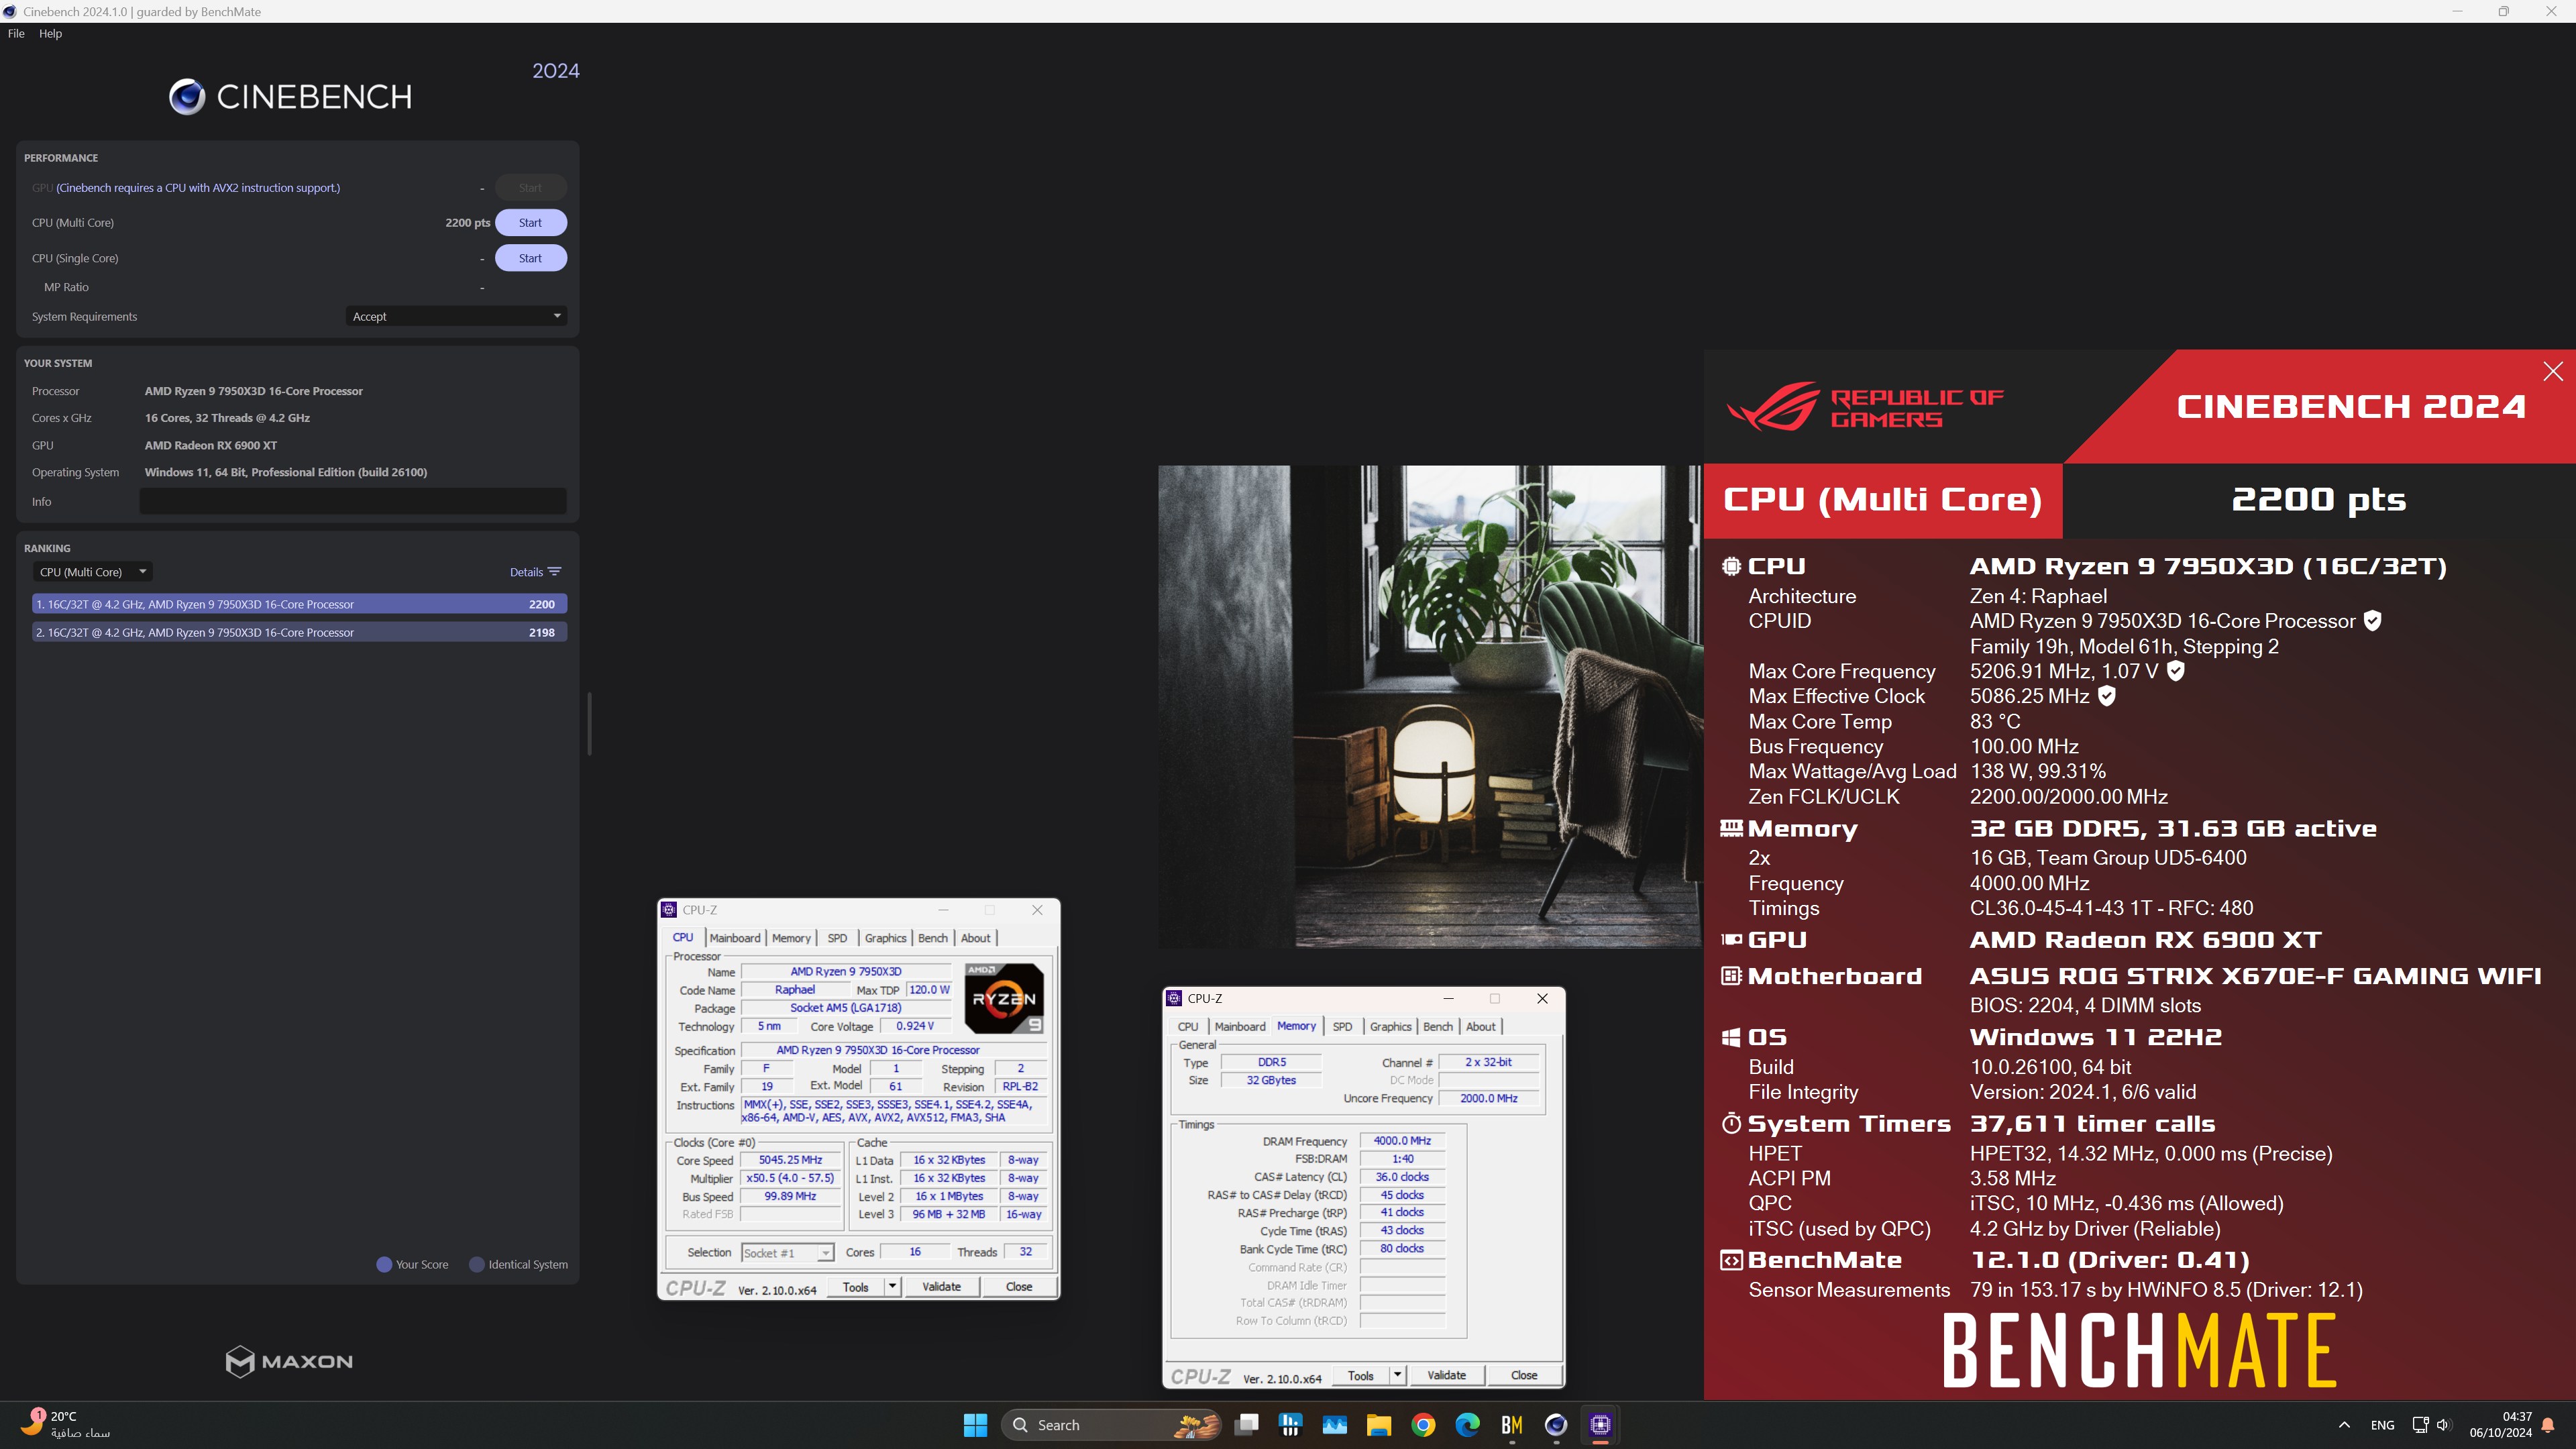The height and width of the screenshot is (1449, 2576).
Task: Open the notification bell in system tray
Action: pyautogui.click(x=2548, y=1425)
